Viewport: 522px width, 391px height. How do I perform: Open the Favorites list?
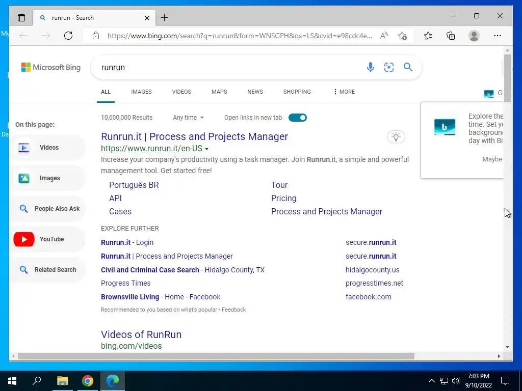428,36
